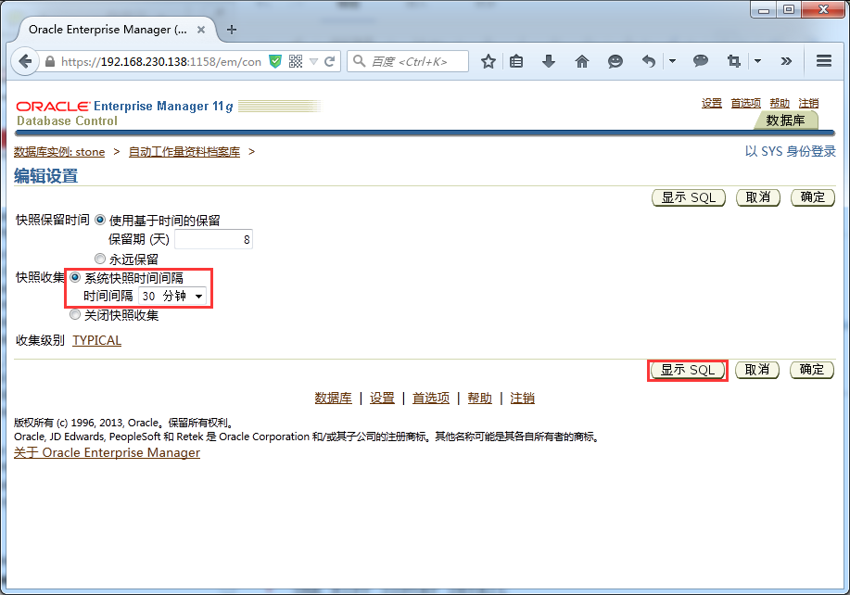Viewport: 850px width, 595px height.
Task: Open the footer 设置 link
Action: point(382,399)
